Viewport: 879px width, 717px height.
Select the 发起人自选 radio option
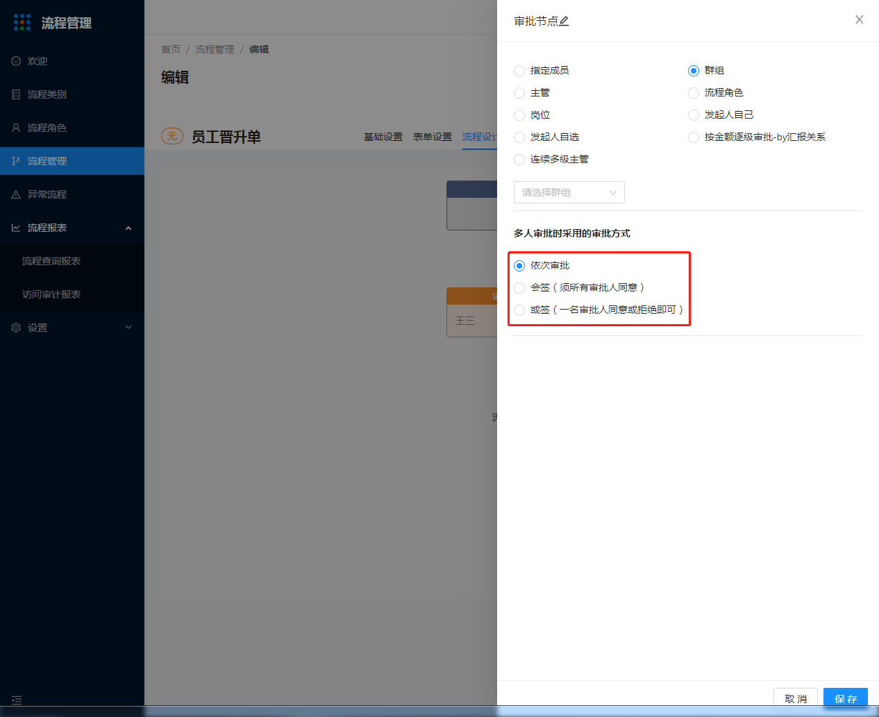[519, 137]
